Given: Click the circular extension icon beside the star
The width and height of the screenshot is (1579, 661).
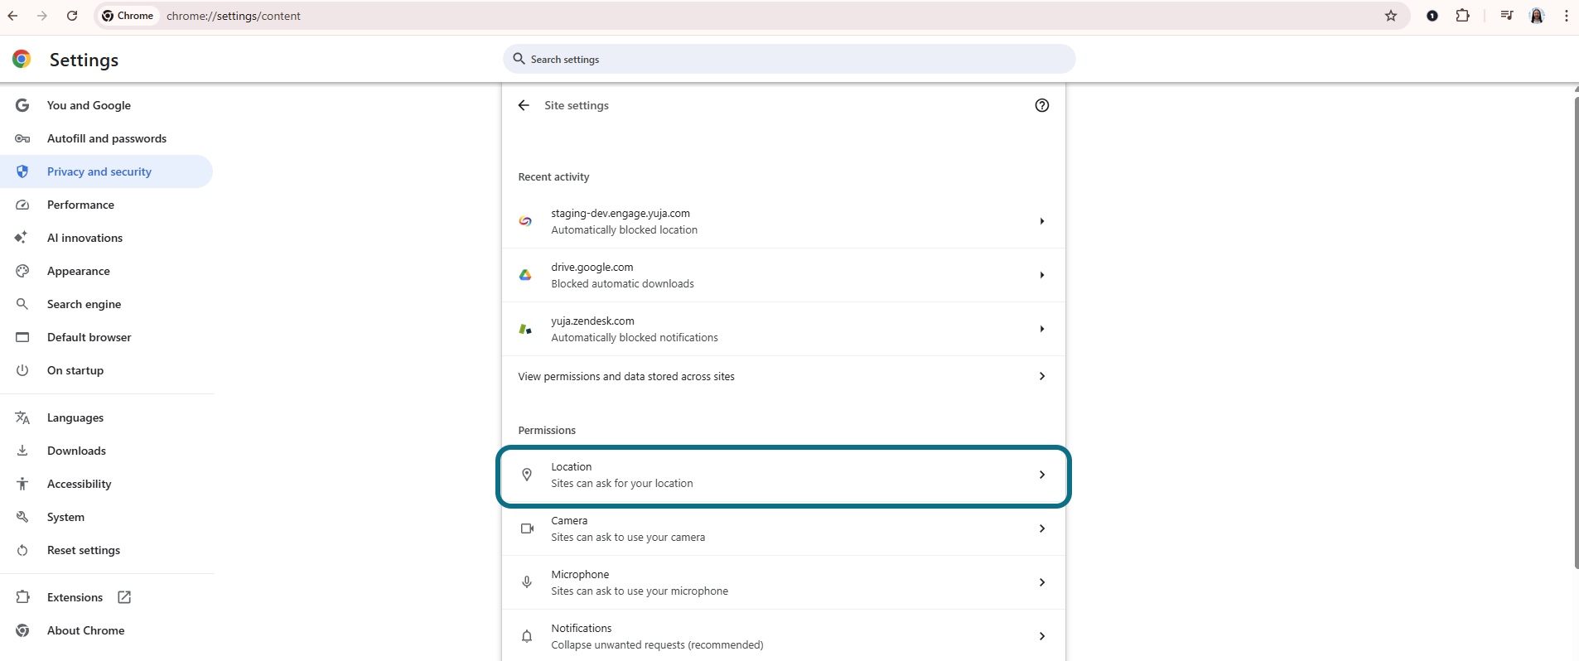Looking at the screenshot, I should pos(1432,16).
